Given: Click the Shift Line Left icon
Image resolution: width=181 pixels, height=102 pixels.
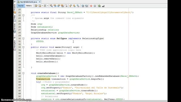Looking at the screenshot, I should tap(83, 6).
